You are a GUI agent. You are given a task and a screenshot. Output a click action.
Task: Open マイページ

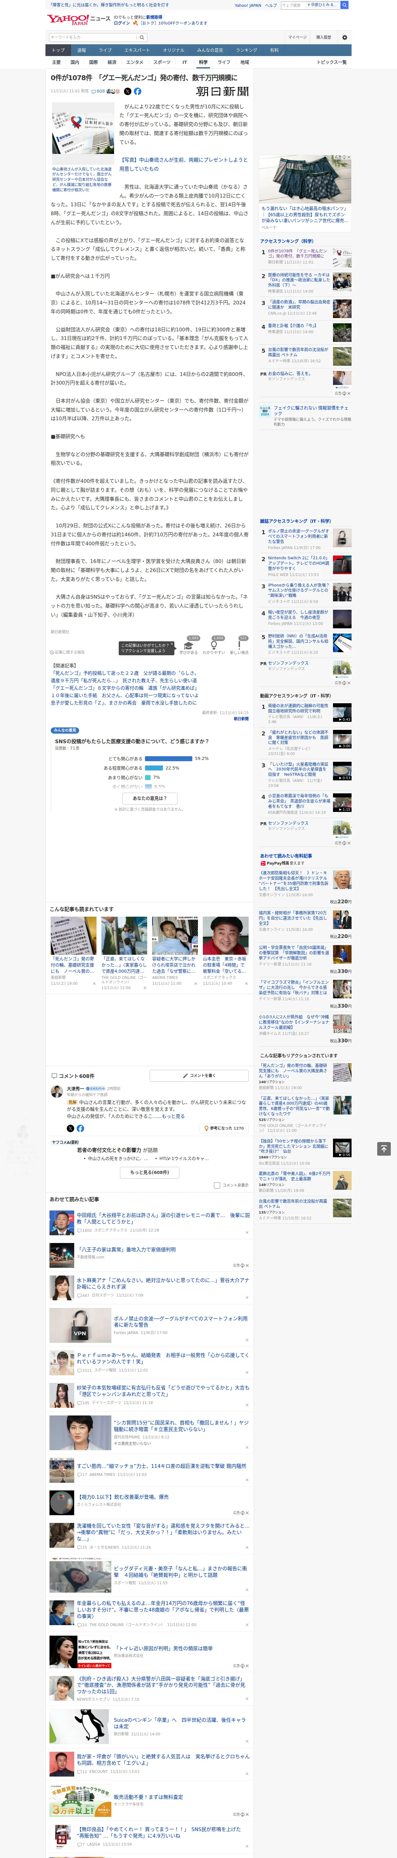point(297,37)
